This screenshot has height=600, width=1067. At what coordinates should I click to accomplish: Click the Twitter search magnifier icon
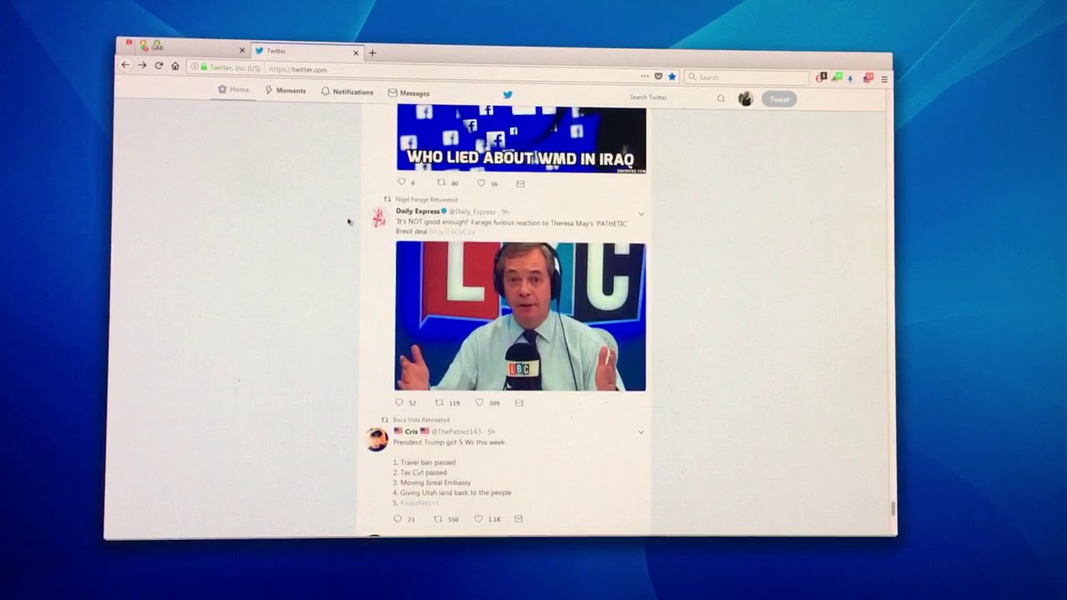tap(721, 98)
